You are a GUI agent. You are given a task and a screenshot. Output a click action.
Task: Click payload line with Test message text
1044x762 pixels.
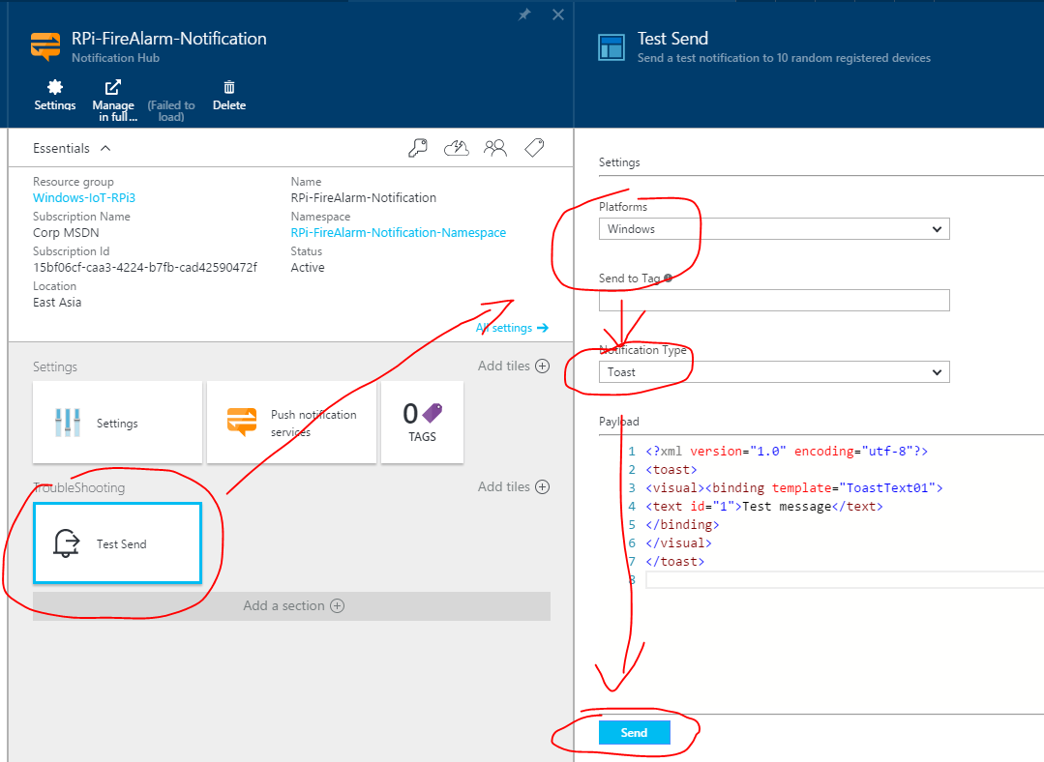click(x=764, y=507)
